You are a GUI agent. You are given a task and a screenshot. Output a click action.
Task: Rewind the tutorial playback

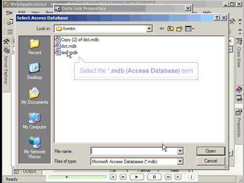click(123, 177)
